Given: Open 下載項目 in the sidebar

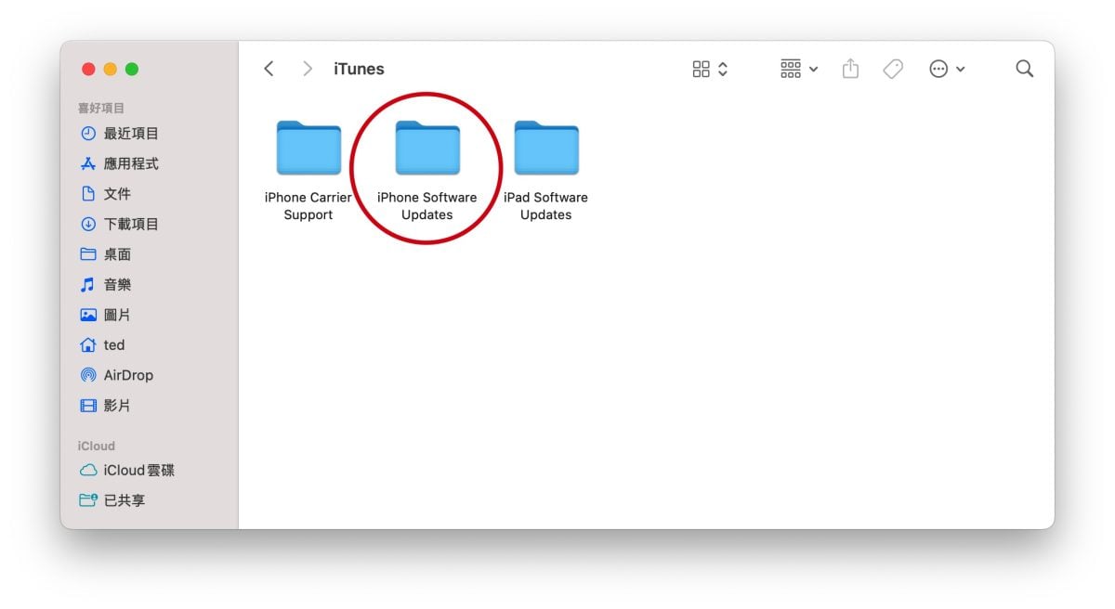Looking at the screenshot, I should (x=130, y=224).
